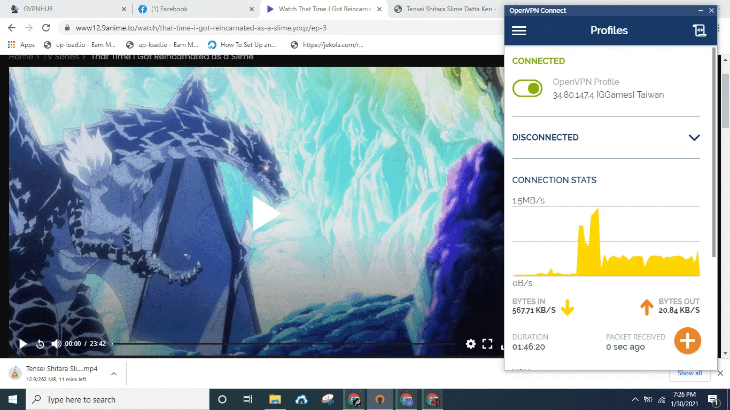Minimize the OpenVPN Connect window
The width and height of the screenshot is (730, 410).
pyautogui.click(x=701, y=11)
